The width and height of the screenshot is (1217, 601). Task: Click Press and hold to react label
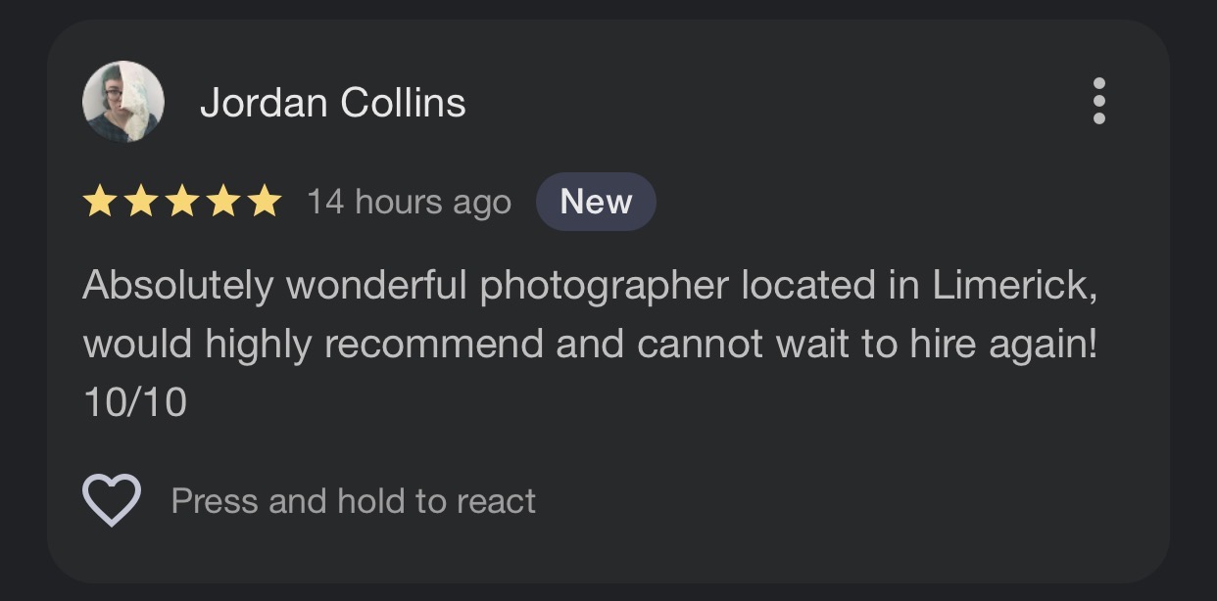[353, 500]
